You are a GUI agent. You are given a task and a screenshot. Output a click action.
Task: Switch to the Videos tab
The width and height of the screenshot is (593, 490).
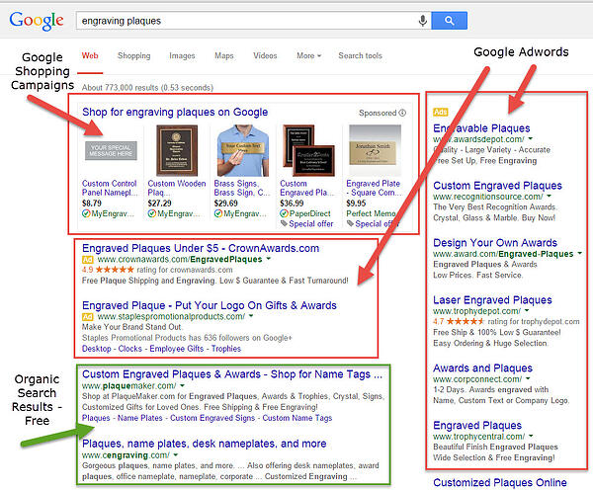pyautogui.click(x=265, y=55)
